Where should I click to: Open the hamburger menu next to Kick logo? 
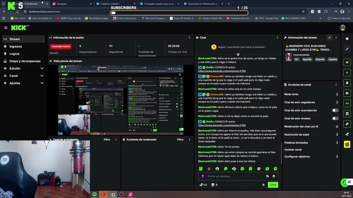tap(6, 28)
